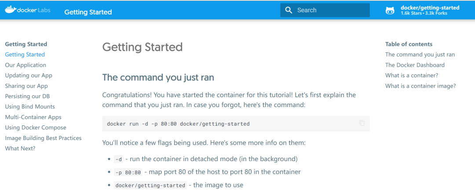The height and width of the screenshot is (193, 475).
Task: Open Using Docker Compose page
Action: [36, 128]
